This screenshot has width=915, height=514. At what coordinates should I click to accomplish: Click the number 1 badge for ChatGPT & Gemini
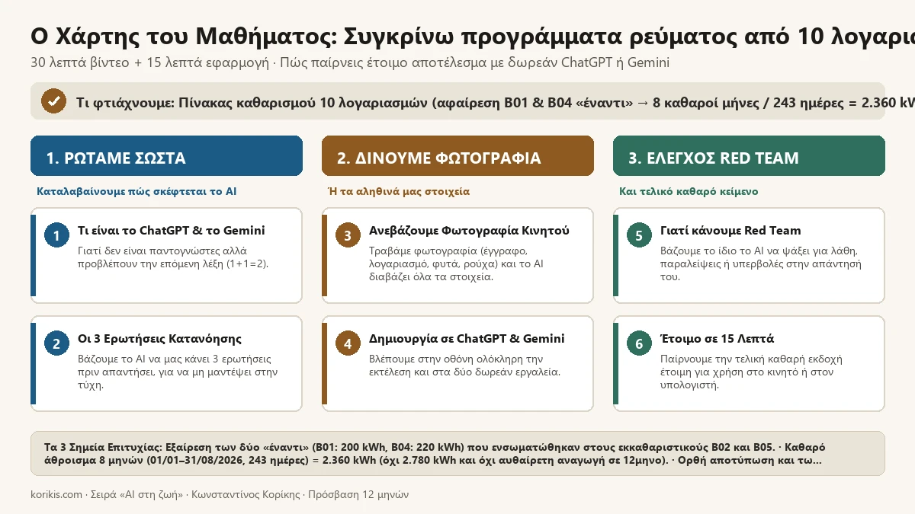click(56, 236)
